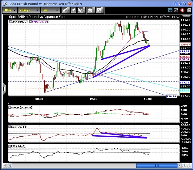Click the MACD (5, 34, 9) label
The height and width of the screenshot is (170, 193).
coord(22,108)
